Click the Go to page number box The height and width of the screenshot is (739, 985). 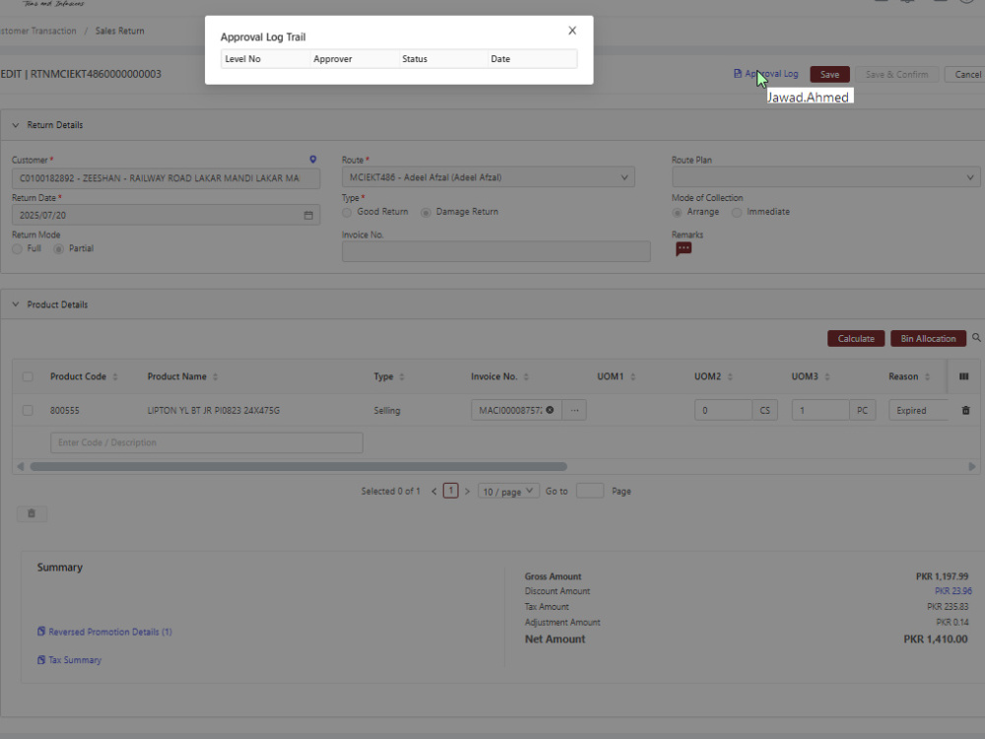[589, 491]
